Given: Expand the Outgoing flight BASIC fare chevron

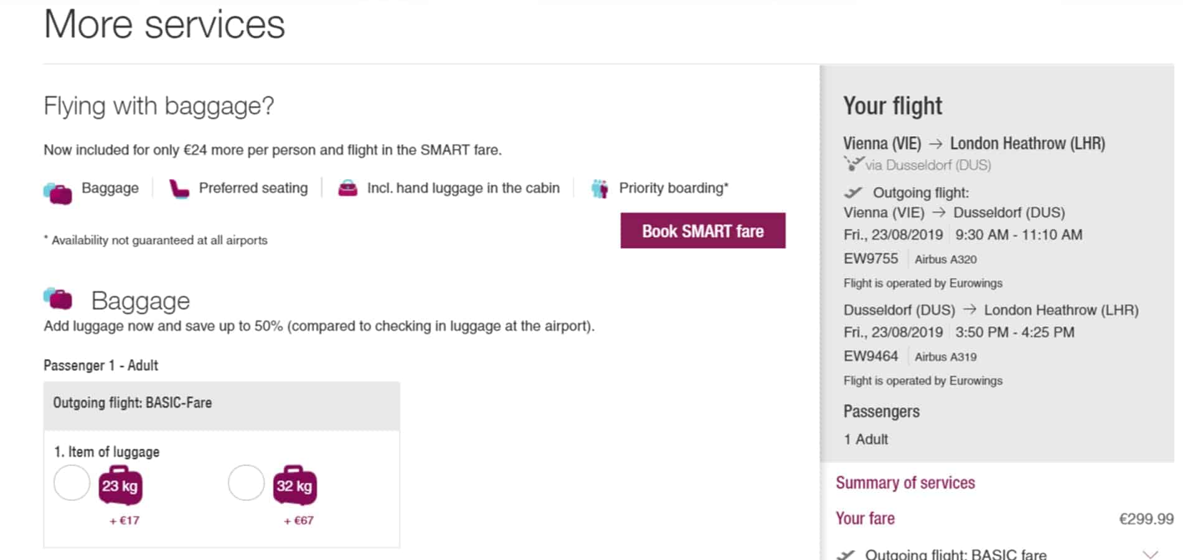Looking at the screenshot, I should coord(1150,554).
